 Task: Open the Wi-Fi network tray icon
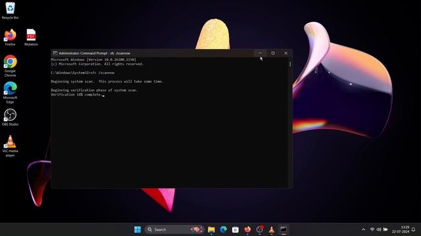(x=372, y=229)
